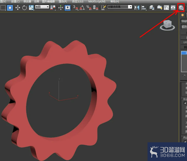The image size is (187, 161).
Task: Toggle the keyboard shortcut override button
Action: [x=68, y=8]
